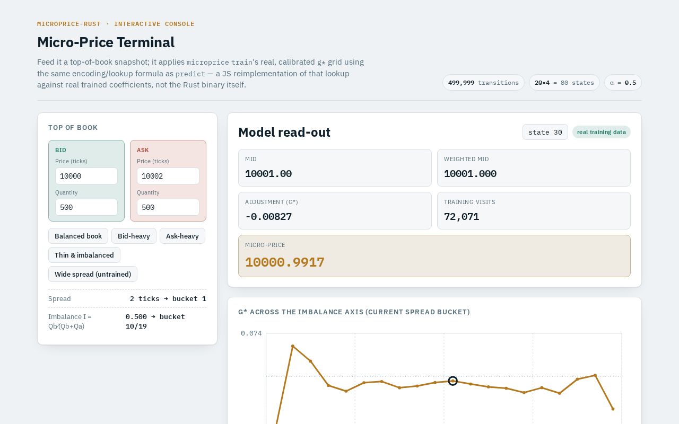Click the Weighted Mid value 10001.000

click(x=471, y=174)
